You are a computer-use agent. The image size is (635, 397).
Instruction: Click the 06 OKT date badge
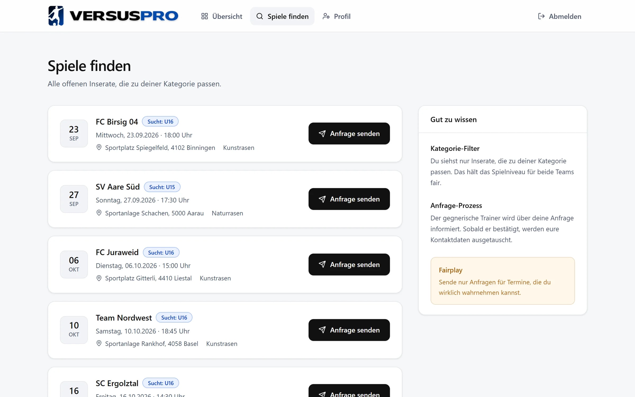(x=74, y=264)
